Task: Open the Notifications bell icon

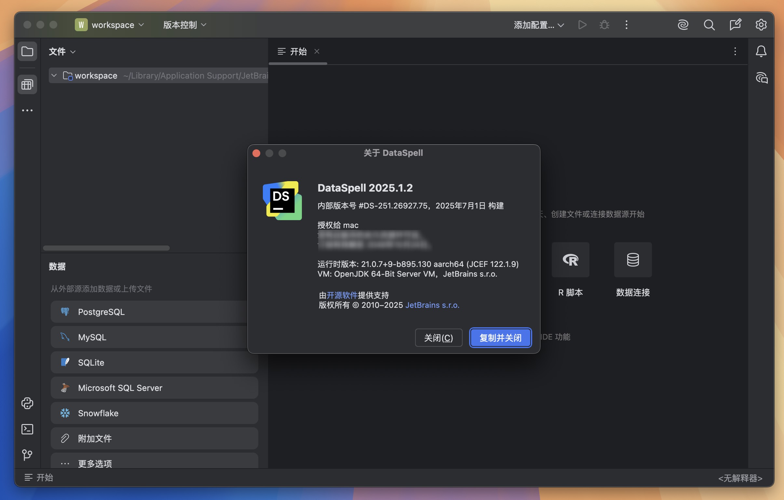Action: (761, 51)
